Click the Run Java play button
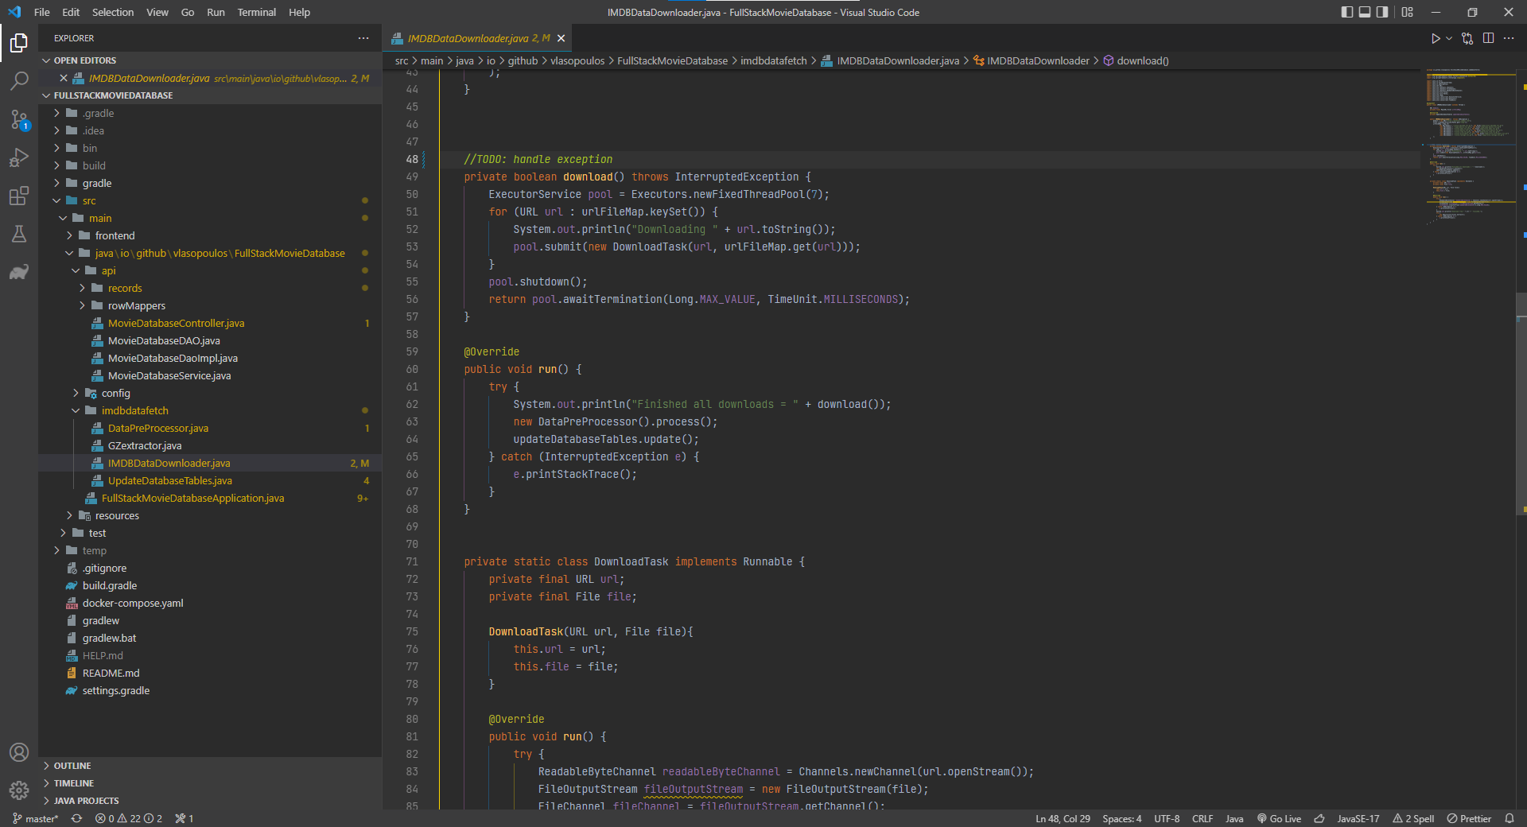Image resolution: width=1527 pixels, height=827 pixels. [1435, 38]
